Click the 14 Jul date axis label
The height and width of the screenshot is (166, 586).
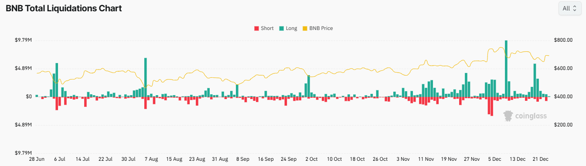pos(82,159)
